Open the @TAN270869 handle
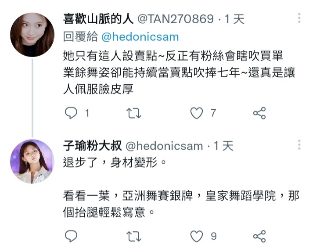The width and height of the screenshot is (316, 244). coord(176,19)
